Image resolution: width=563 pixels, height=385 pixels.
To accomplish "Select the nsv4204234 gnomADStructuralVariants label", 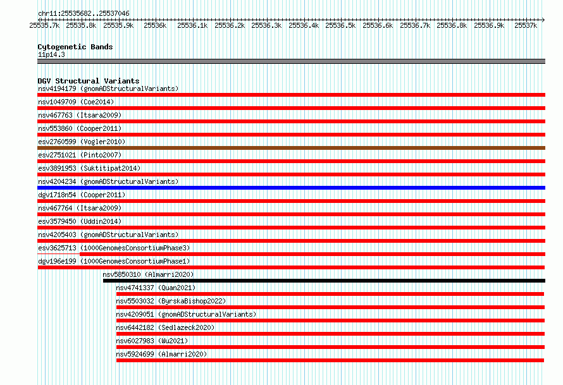I will pyautogui.click(x=108, y=181).
